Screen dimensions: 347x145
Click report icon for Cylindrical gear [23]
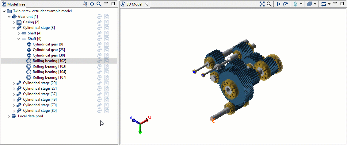[107, 50]
